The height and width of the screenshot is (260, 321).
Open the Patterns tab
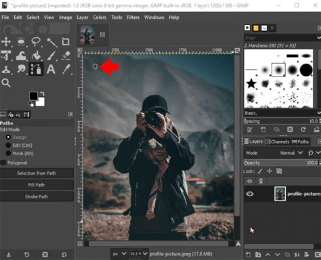[x=256, y=28]
